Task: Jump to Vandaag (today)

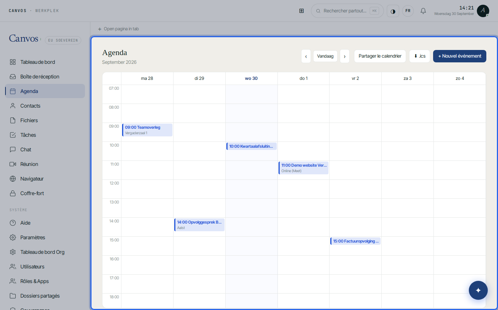Action: pos(325,56)
